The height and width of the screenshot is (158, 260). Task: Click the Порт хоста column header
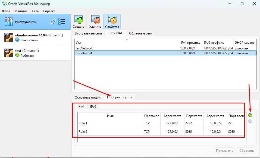coord(194,116)
